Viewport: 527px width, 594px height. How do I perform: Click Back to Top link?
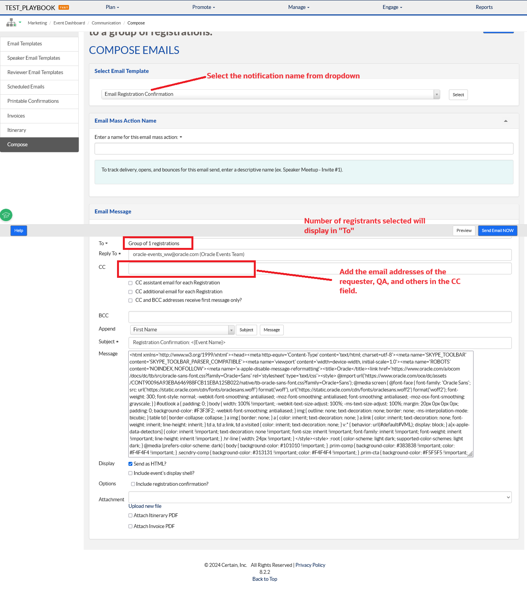click(x=265, y=579)
